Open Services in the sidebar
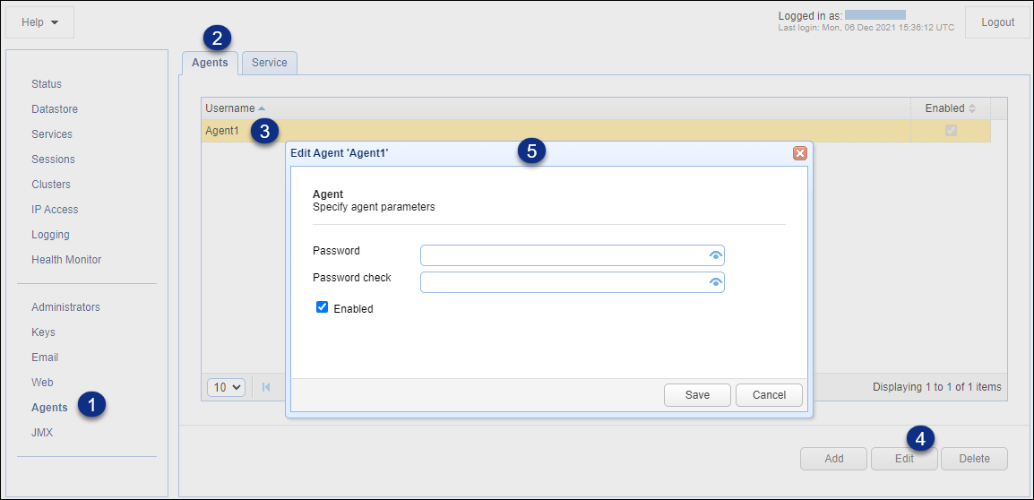This screenshot has width=1034, height=500. [x=52, y=134]
